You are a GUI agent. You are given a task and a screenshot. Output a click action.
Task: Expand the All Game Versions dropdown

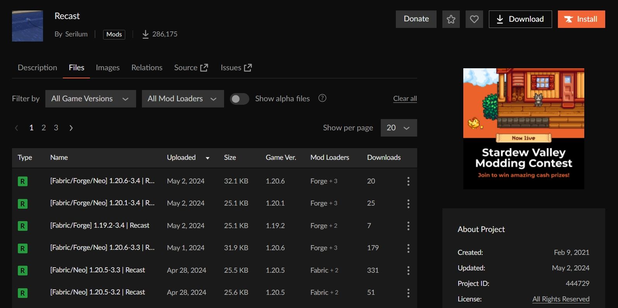point(90,99)
